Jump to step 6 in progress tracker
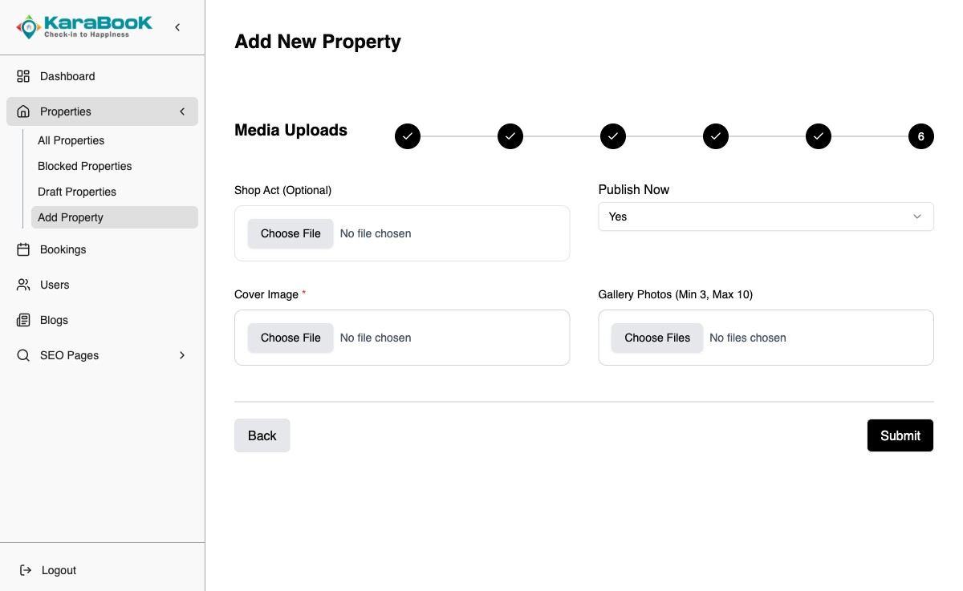 pyautogui.click(x=920, y=136)
